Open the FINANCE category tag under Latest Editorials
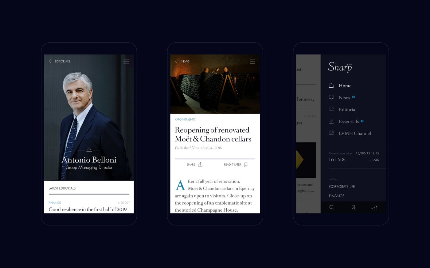430x268 pixels. click(55, 203)
